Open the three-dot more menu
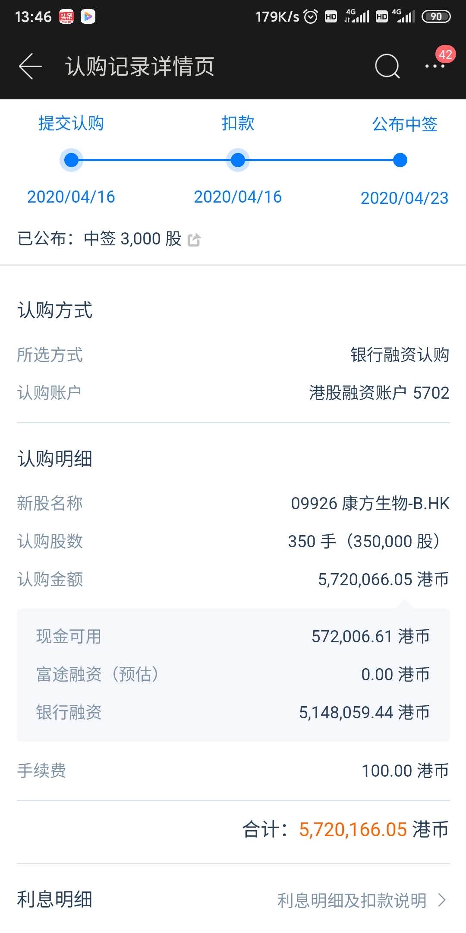The height and width of the screenshot is (933, 466). [x=435, y=66]
